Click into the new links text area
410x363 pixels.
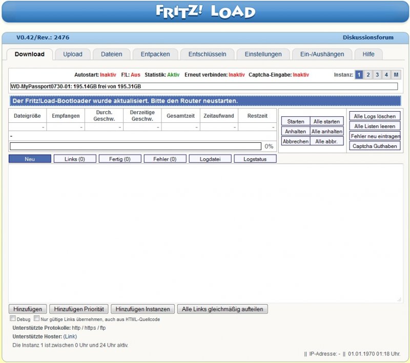pyautogui.click(x=206, y=233)
